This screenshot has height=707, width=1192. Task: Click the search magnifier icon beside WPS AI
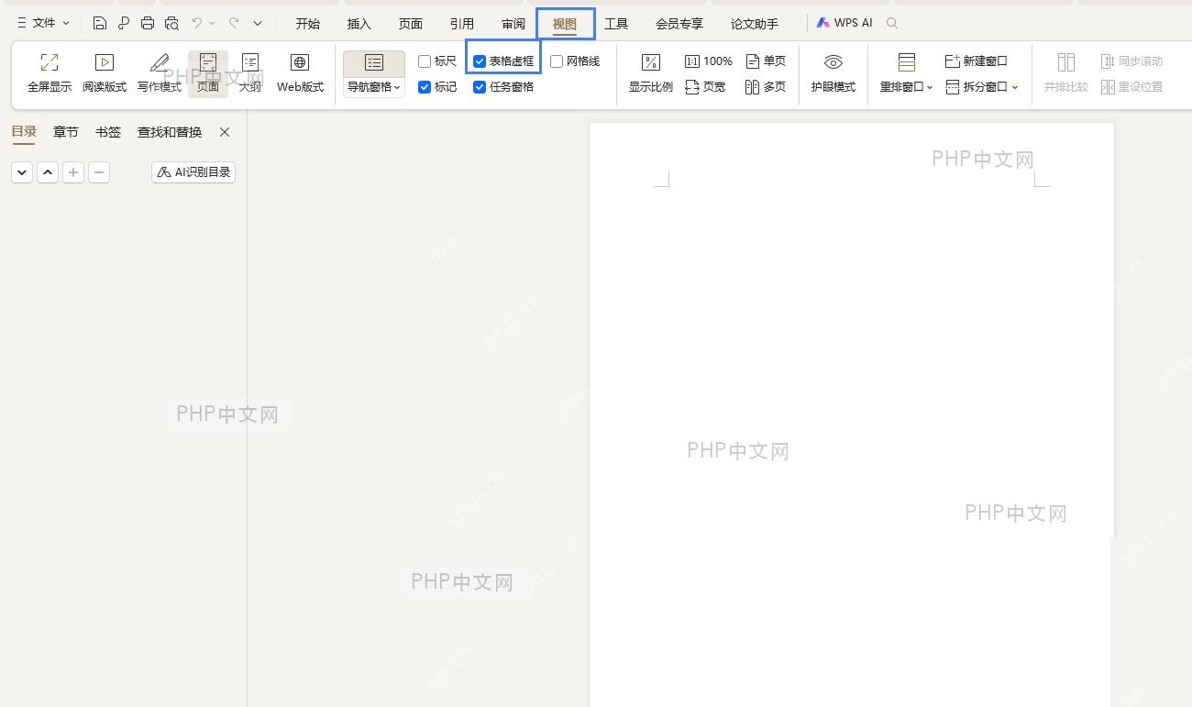point(892,23)
